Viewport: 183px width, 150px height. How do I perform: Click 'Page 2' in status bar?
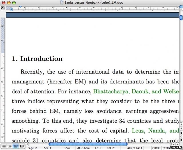click(x=32, y=148)
